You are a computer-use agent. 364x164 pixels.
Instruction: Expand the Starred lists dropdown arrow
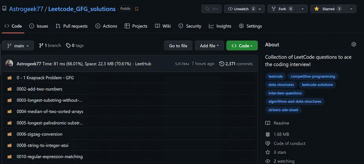[351, 9]
